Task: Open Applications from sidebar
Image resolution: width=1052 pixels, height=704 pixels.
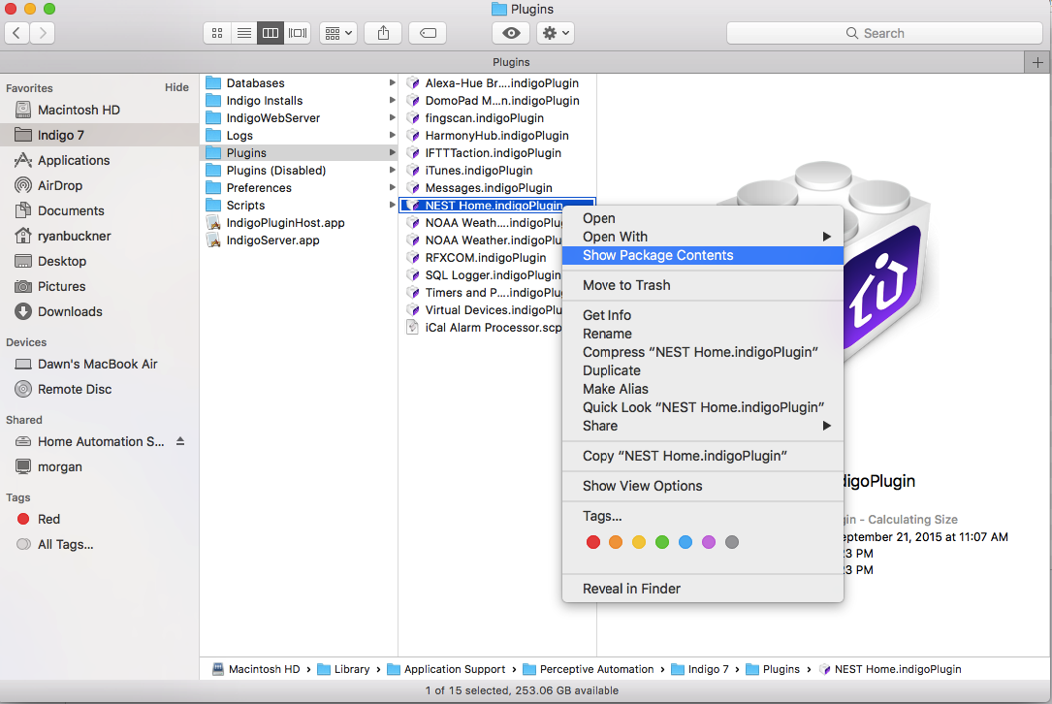Action: (x=99, y=160)
